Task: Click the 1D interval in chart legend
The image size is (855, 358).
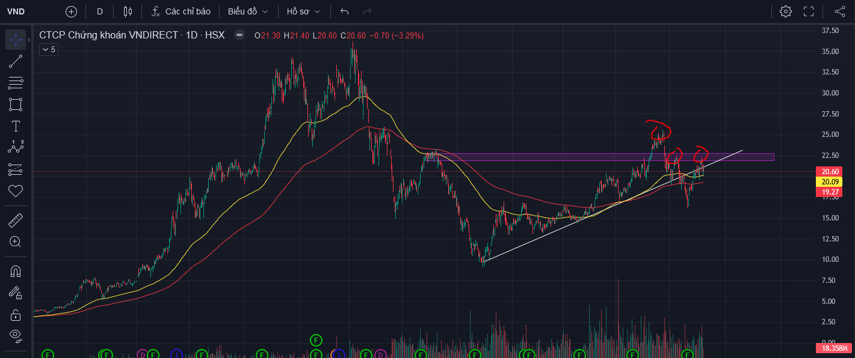Action: (x=192, y=35)
